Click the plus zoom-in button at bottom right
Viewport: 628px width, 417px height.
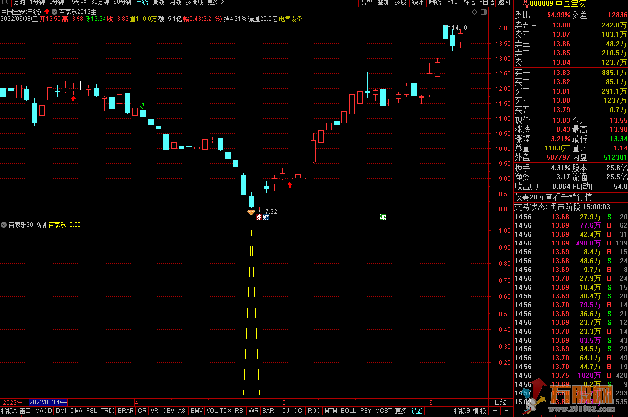click(x=495, y=411)
